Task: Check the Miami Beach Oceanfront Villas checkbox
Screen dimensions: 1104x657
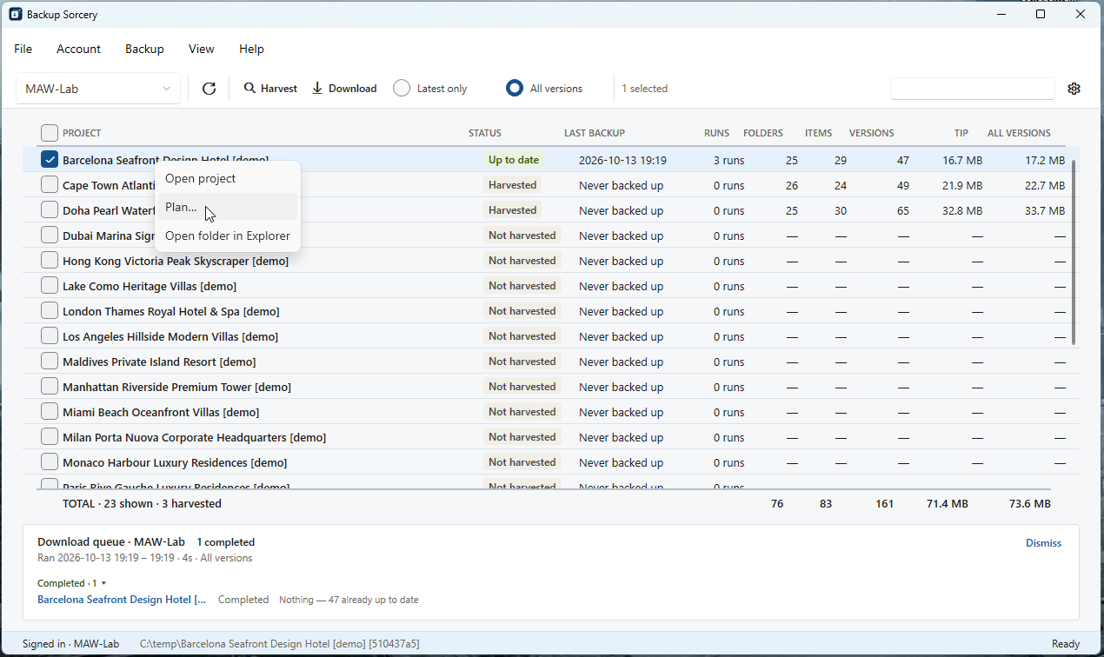Action: pos(50,412)
